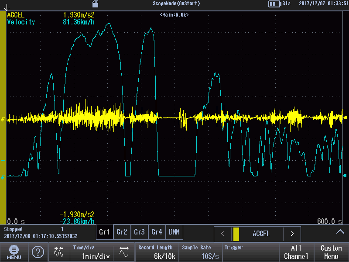Switch to the Gr1 display group
Viewport: 349px width, 262px height.
click(104, 232)
